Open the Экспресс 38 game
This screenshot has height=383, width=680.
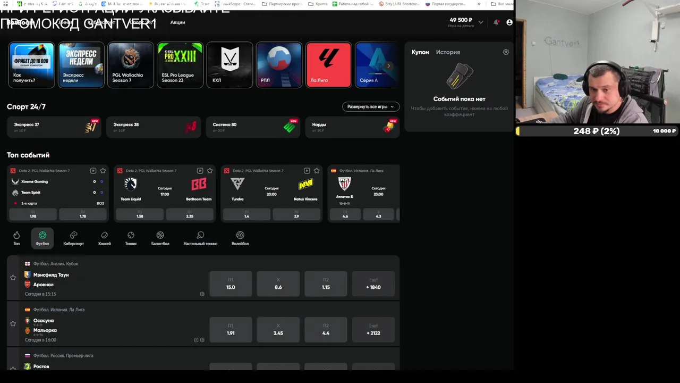coord(154,127)
